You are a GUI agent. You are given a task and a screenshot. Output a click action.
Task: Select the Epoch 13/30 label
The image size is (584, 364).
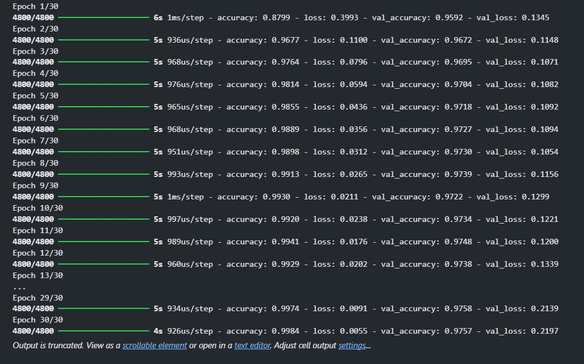38,275
